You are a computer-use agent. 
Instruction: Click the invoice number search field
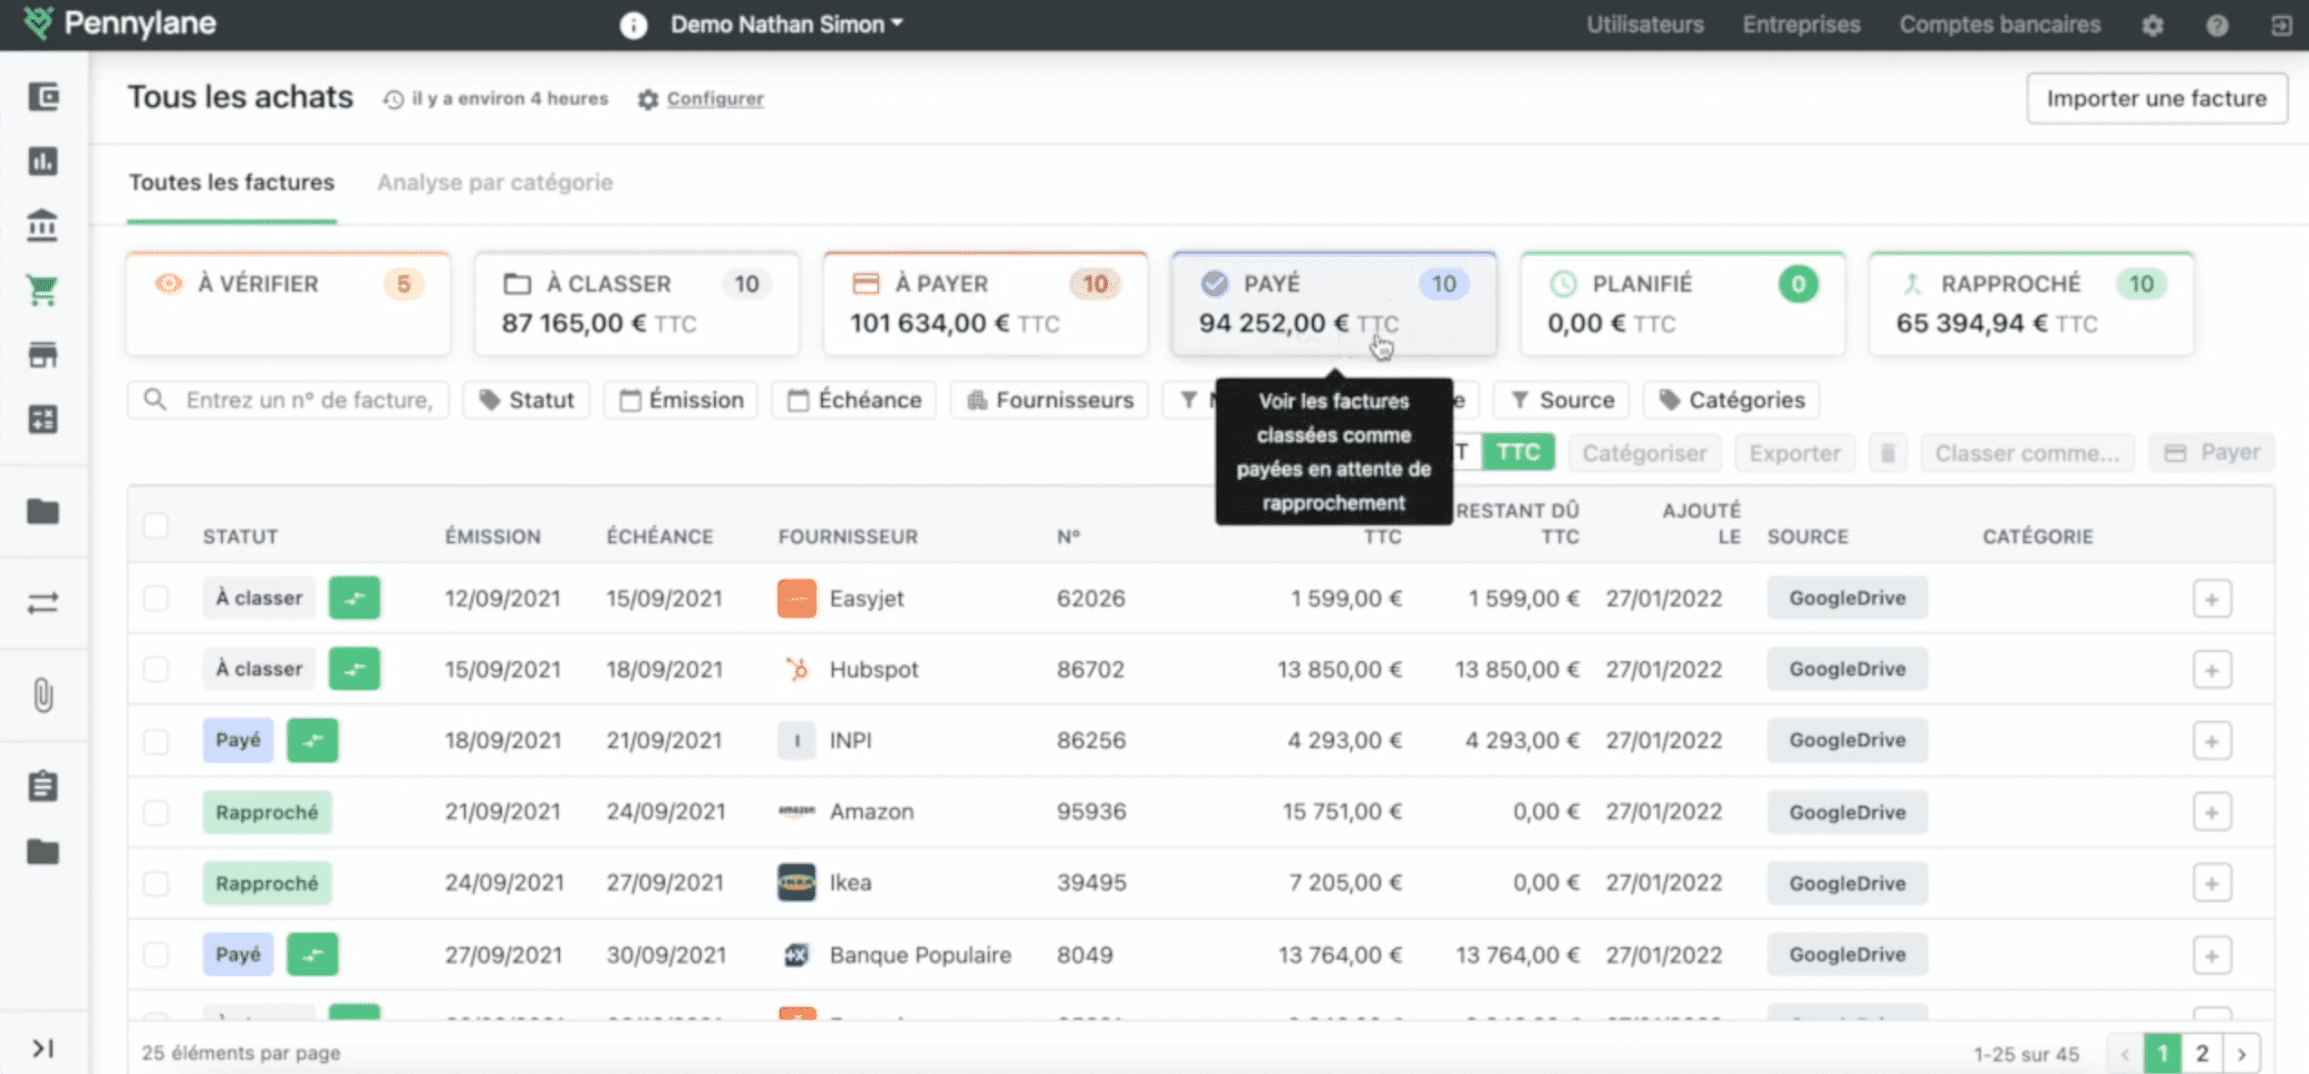[x=308, y=400]
